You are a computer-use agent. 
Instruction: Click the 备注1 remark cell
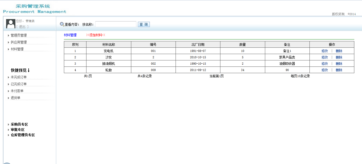(x=287, y=51)
